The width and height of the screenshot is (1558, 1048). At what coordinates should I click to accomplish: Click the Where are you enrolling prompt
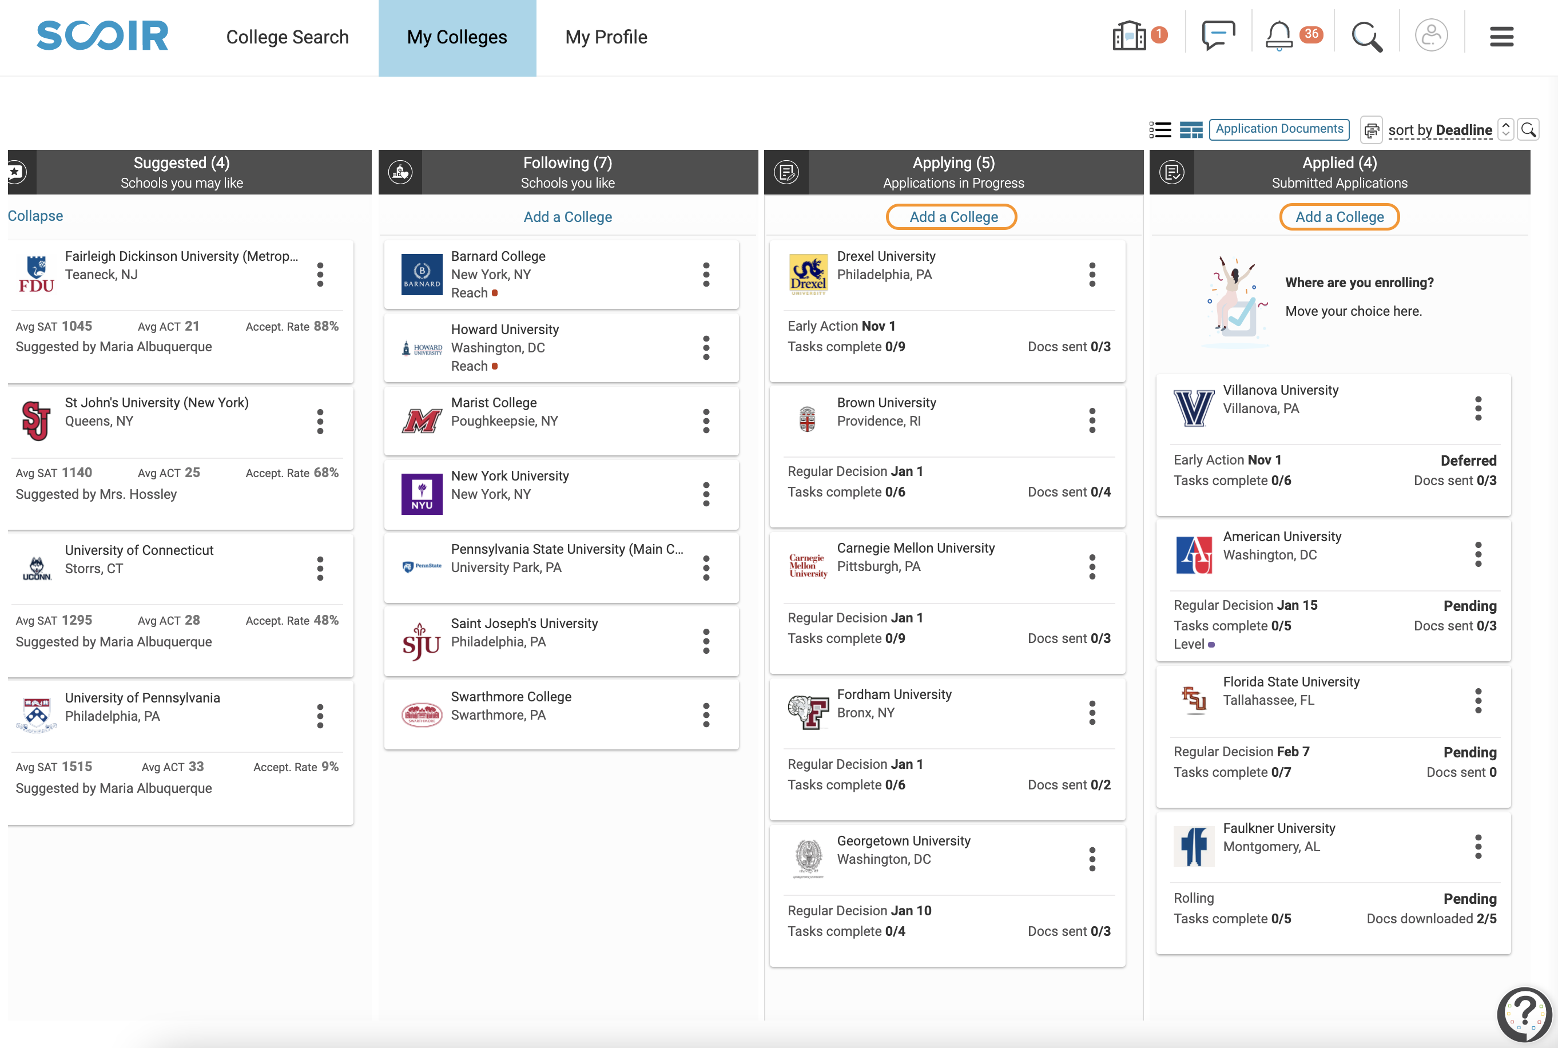click(x=1359, y=283)
